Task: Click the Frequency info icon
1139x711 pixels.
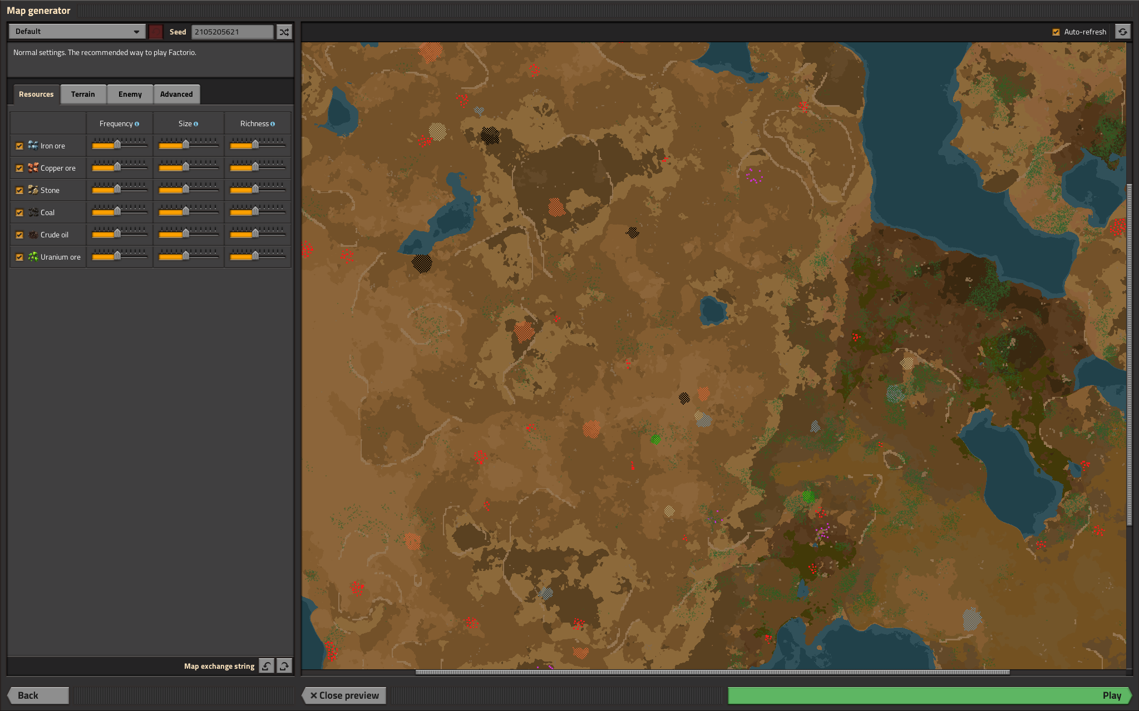Action: coord(137,124)
